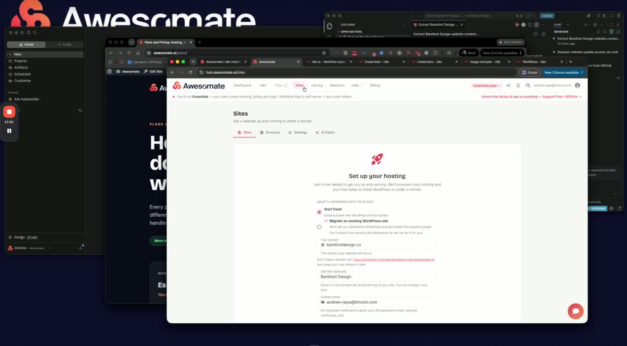Bookmark the awesomate.ai/plans page with star icon

pos(324,53)
